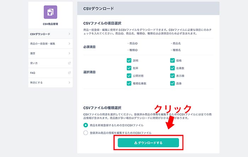Expand chevron next to 履歴
This screenshot has width=248, height=157.
(69, 53)
